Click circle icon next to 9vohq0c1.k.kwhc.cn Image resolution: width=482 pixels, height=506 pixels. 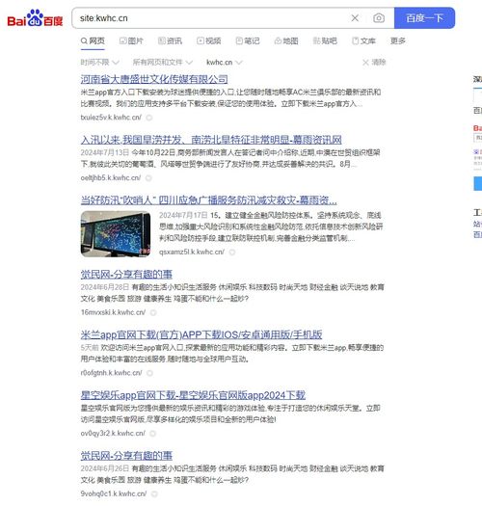coord(154,494)
